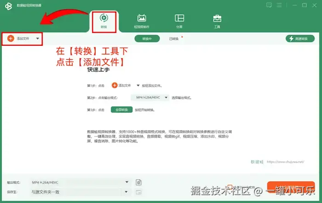Open the 输出格式 format combo box
Screen dimensions: 322x203
click(x=80, y=182)
